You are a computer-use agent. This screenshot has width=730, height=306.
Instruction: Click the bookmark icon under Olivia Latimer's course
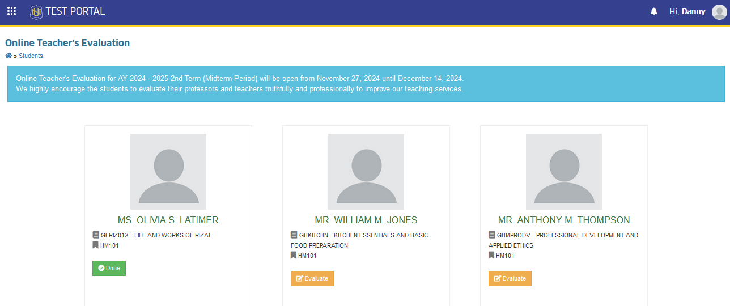(95, 245)
